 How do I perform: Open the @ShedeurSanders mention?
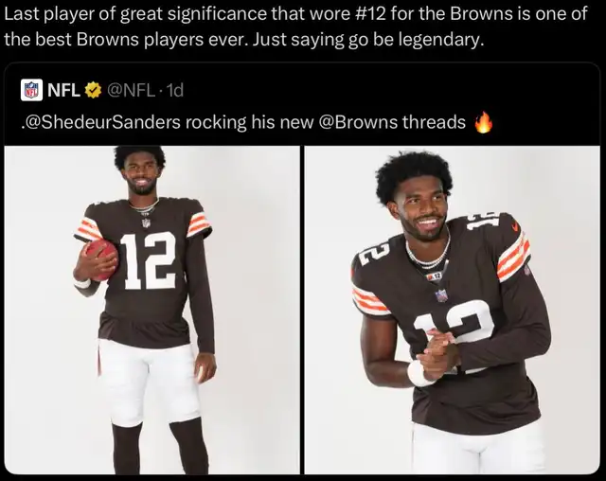pyautogui.click(x=101, y=122)
